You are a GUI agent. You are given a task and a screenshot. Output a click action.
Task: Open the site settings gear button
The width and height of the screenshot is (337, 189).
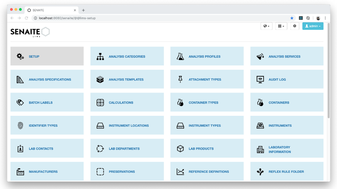pyautogui.click(x=294, y=26)
